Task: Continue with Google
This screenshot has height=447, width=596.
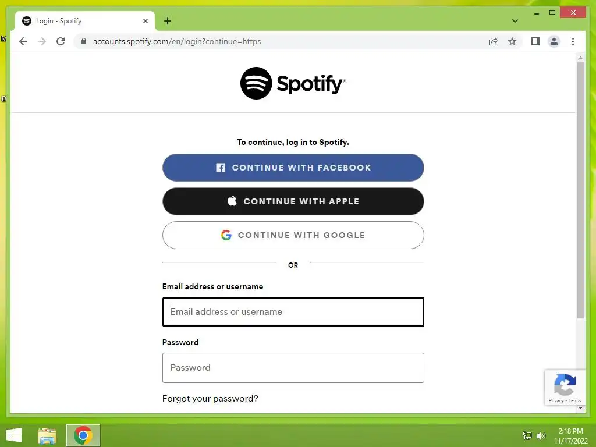Action: pos(293,235)
